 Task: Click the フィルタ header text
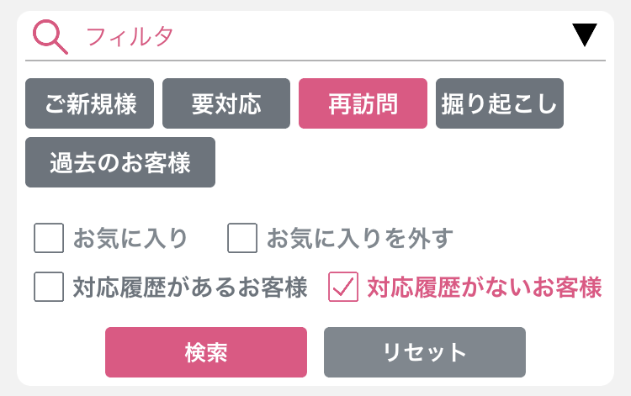click(x=130, y=37)
